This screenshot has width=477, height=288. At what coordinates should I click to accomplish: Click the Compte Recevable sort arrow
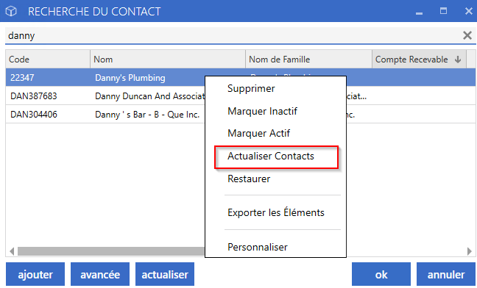(458, 60)
